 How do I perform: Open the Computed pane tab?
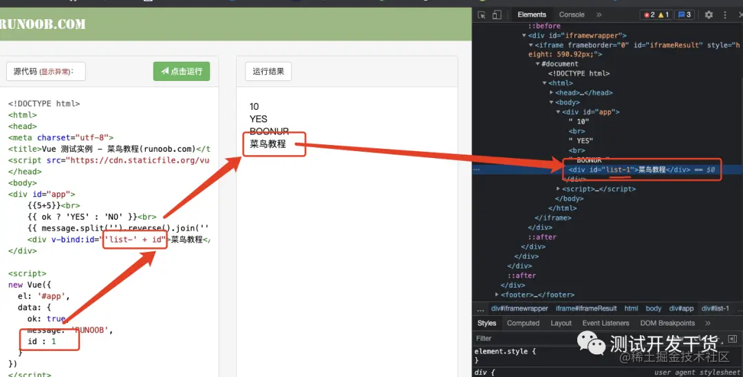(523, 323)
